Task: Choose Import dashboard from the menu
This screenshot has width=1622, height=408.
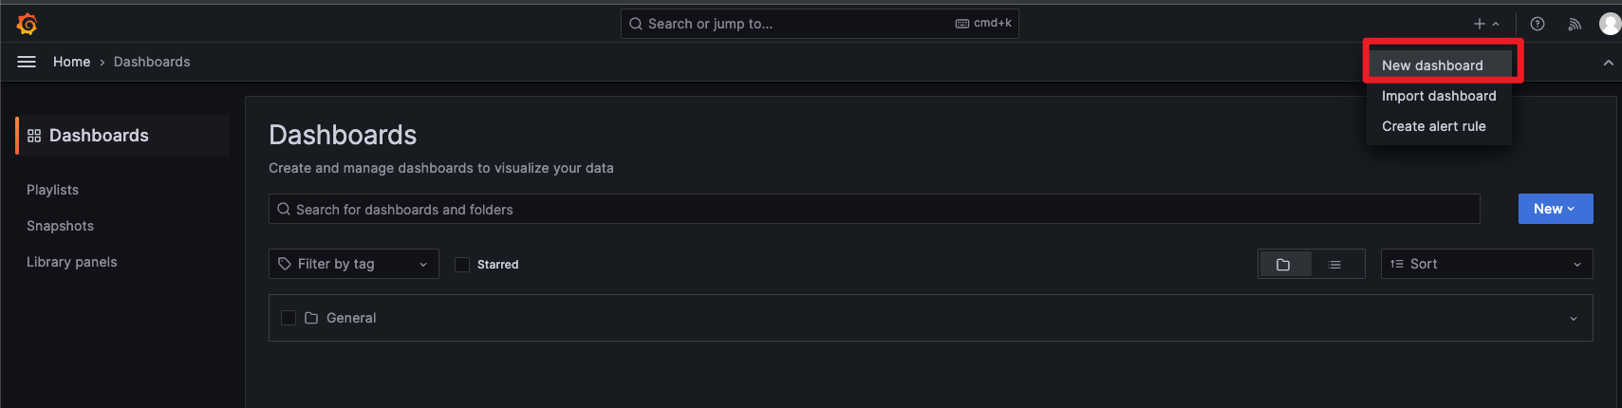Action: [x=1439, y=96]
